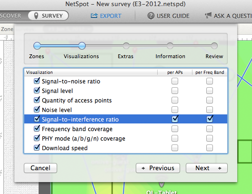Select the Frequency band coverage row text
Viewport: 252px width, 194px height.
(x=77, y=129)
